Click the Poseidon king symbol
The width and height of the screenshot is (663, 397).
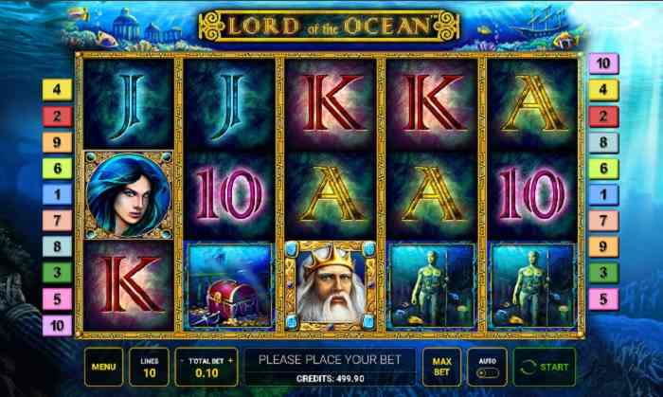(331, 286)
